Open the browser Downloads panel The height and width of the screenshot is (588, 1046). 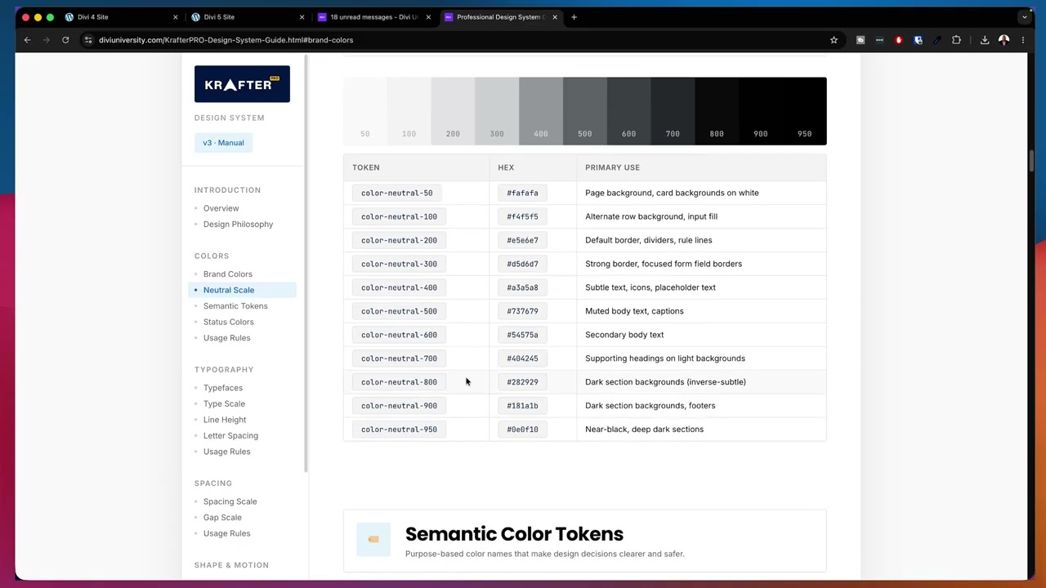coord(985,40)
